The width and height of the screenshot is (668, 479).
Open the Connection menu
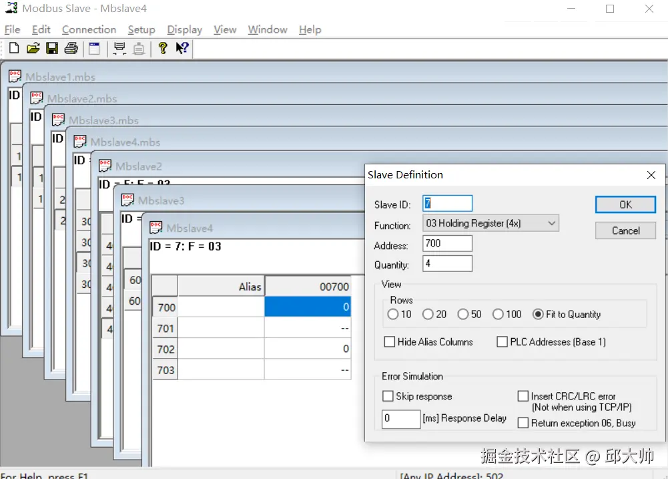tap(89, 29)
